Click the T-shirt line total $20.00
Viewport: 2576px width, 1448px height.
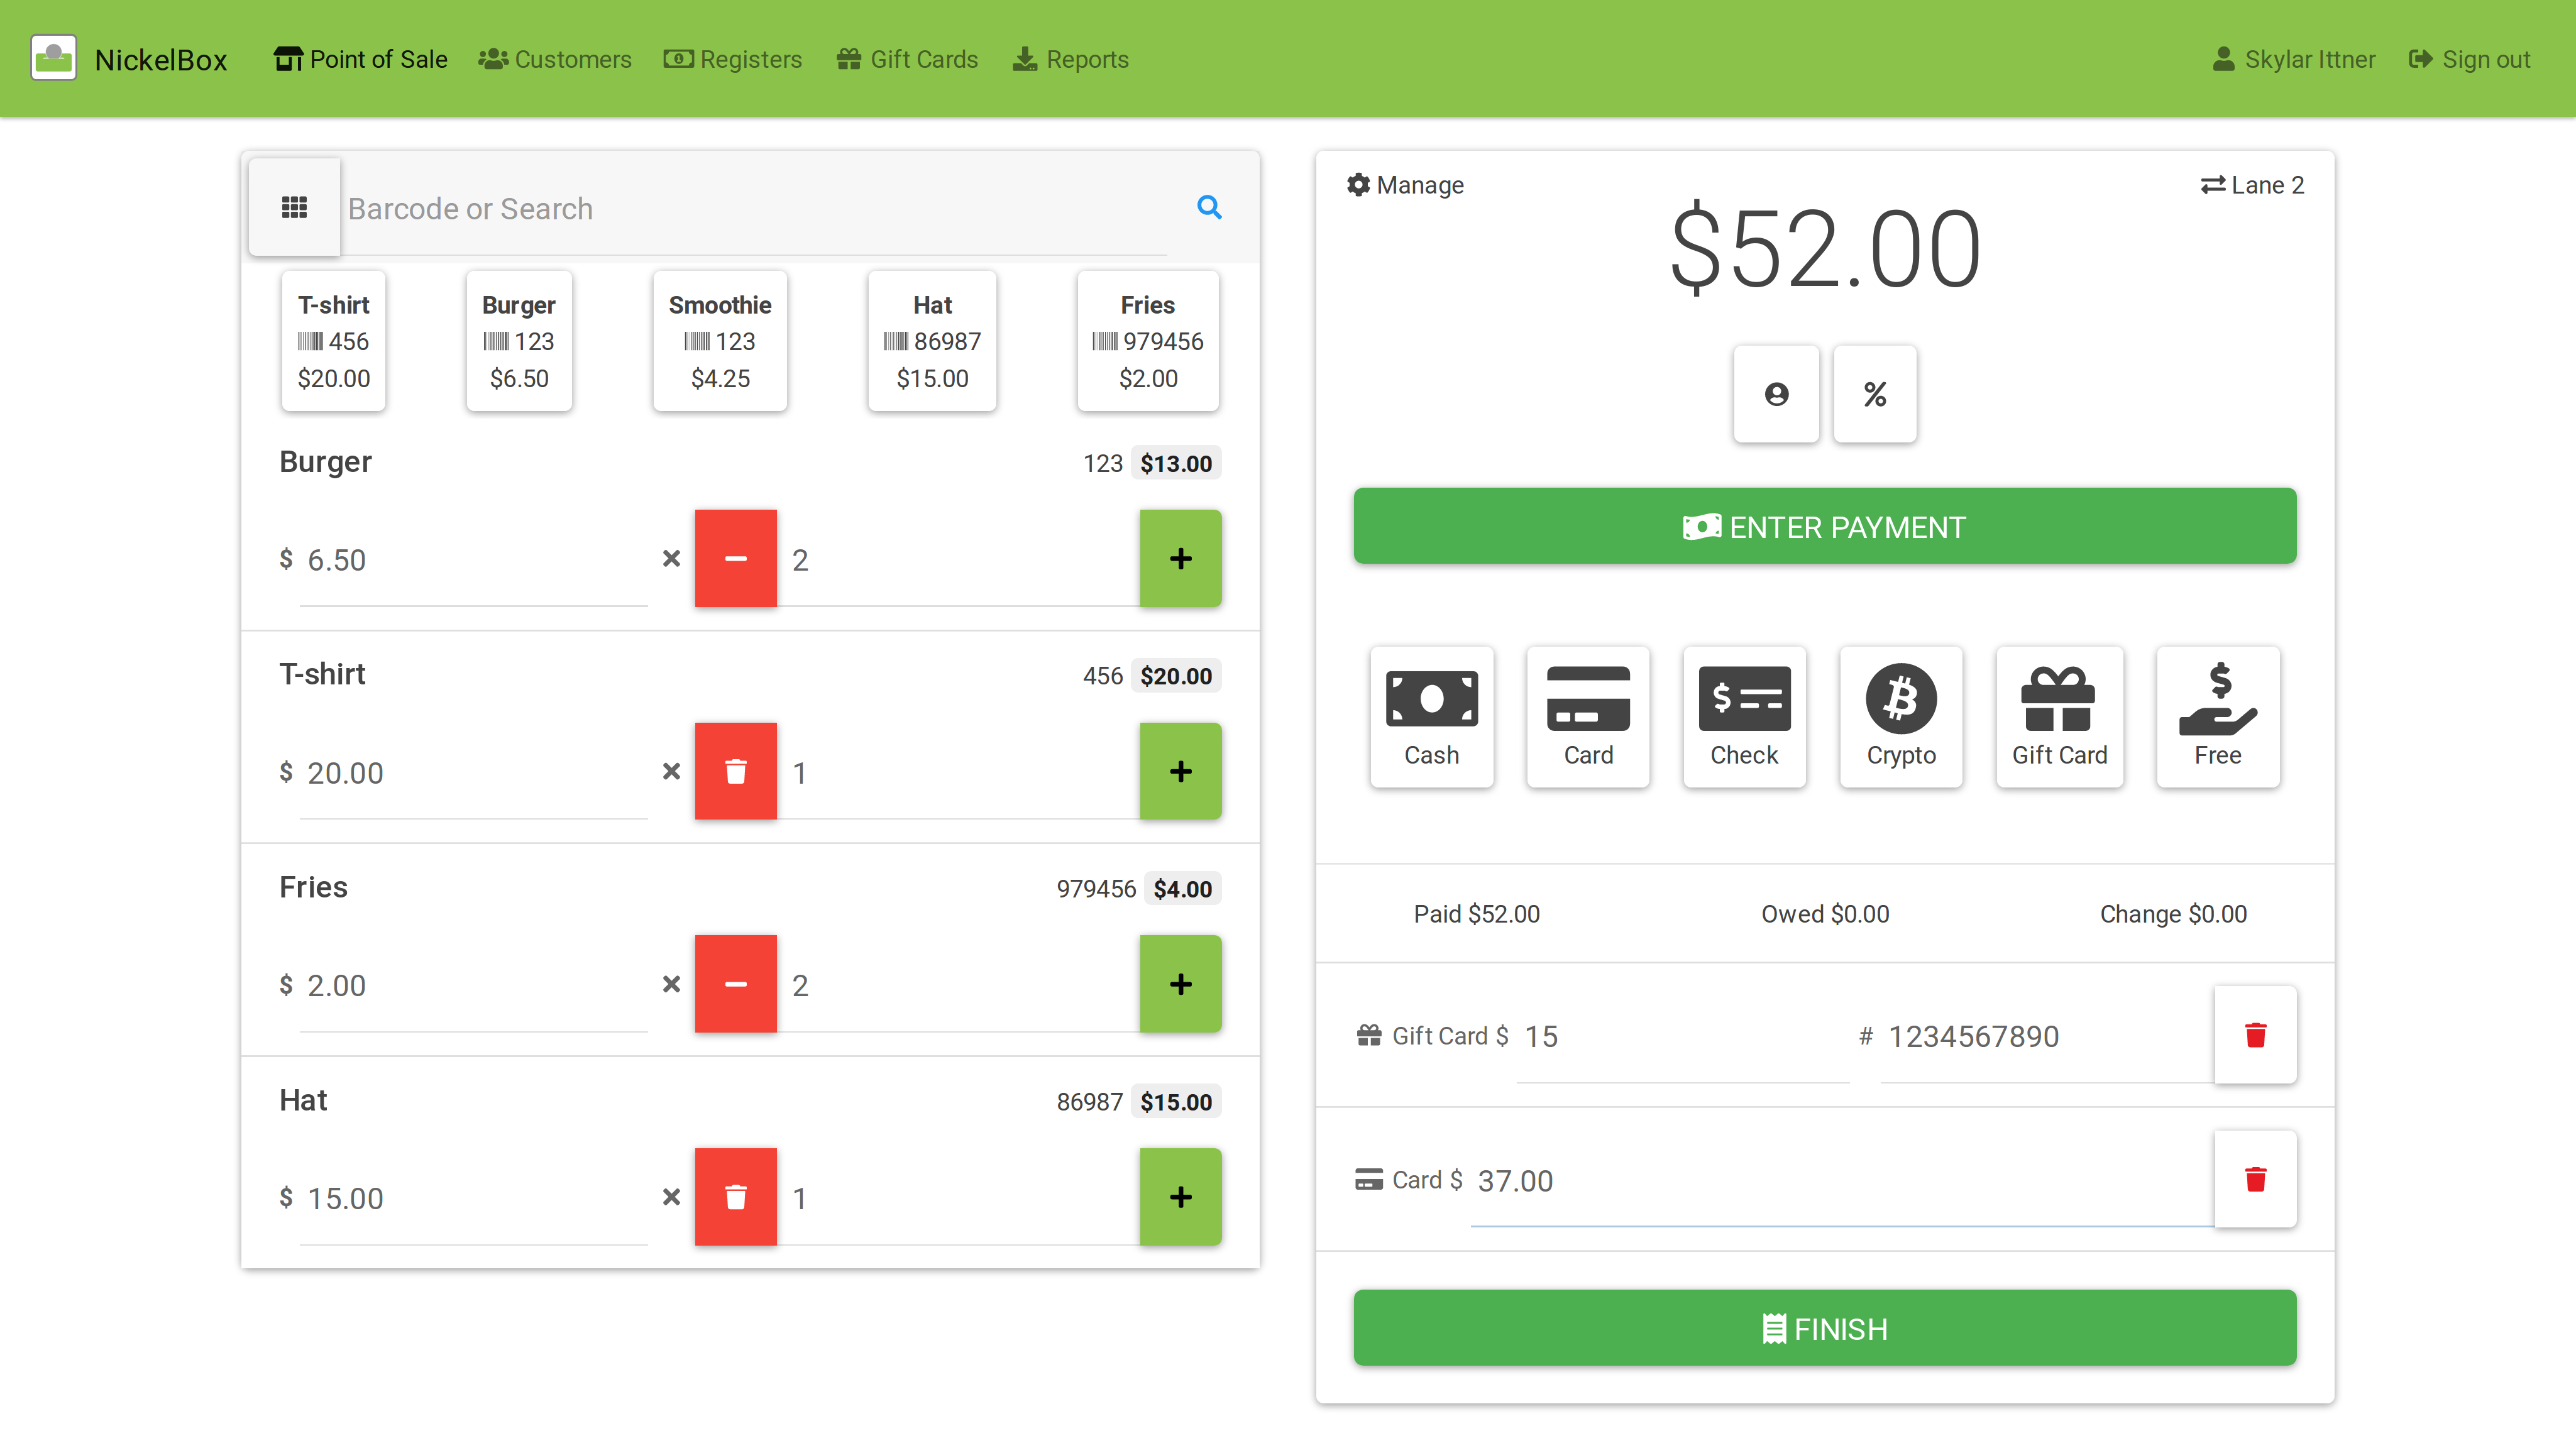pyautogui.click(x=1176, y=676)
